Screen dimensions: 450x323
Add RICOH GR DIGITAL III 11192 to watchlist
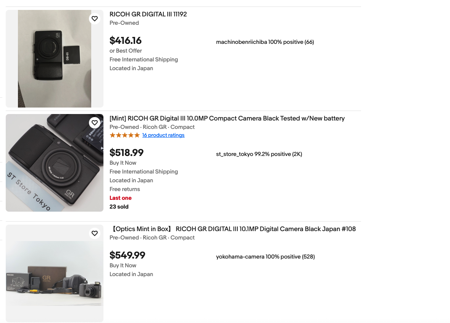pyautogui.click(x=95, y=19)
